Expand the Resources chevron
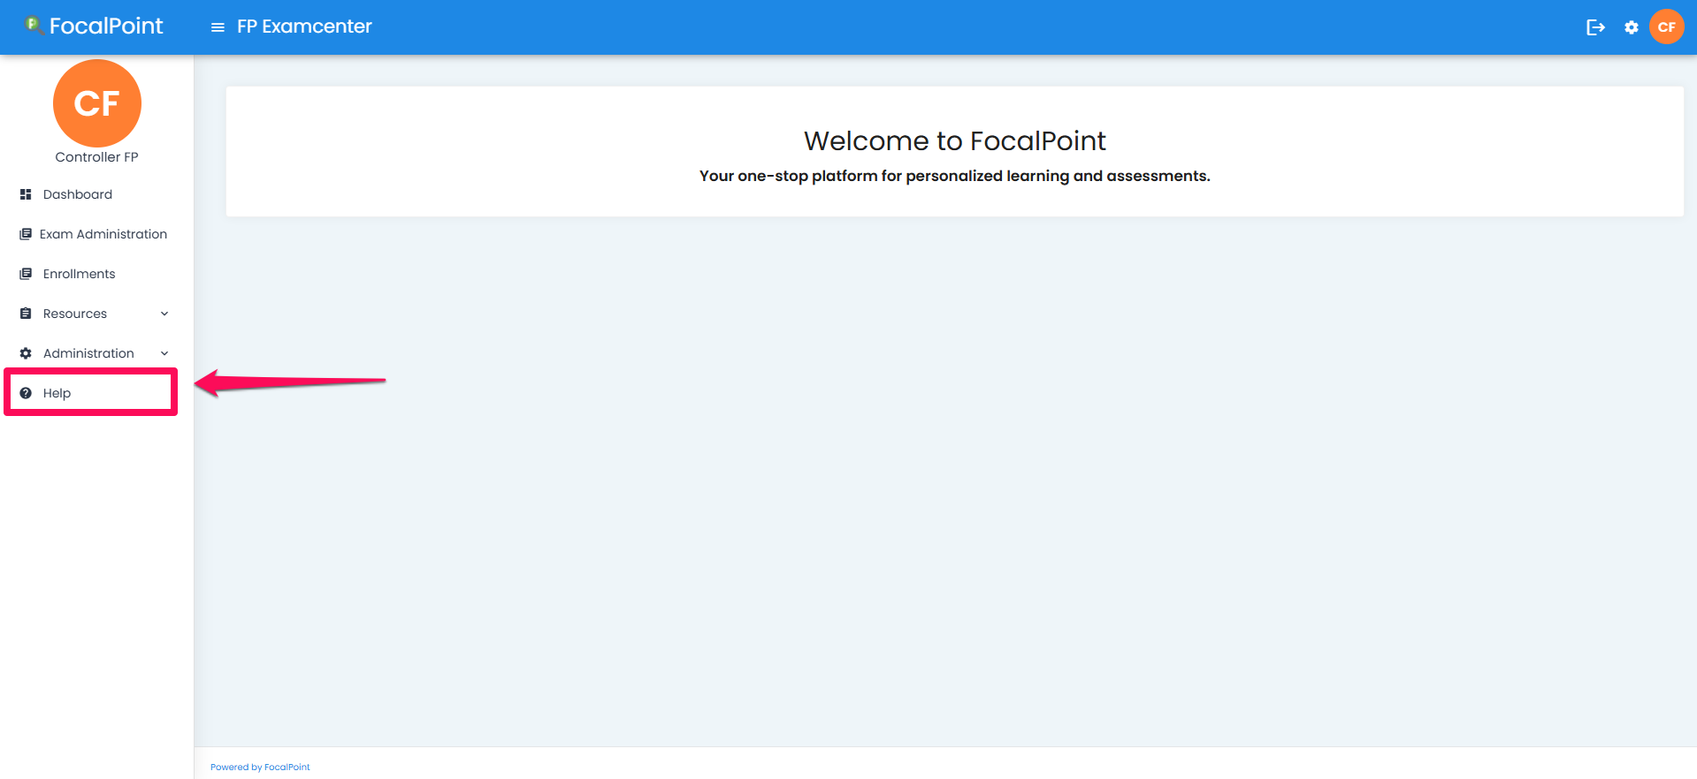This screenshot has width=1697, height=779. pos(164,314)
